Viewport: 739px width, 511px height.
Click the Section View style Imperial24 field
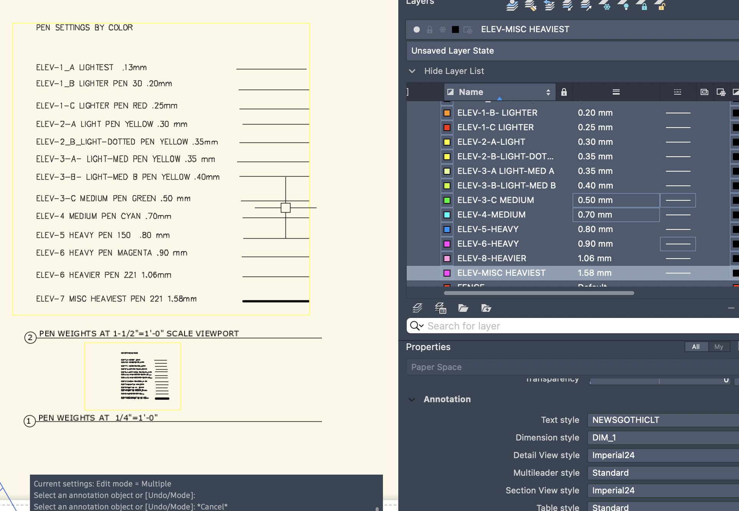663,491
